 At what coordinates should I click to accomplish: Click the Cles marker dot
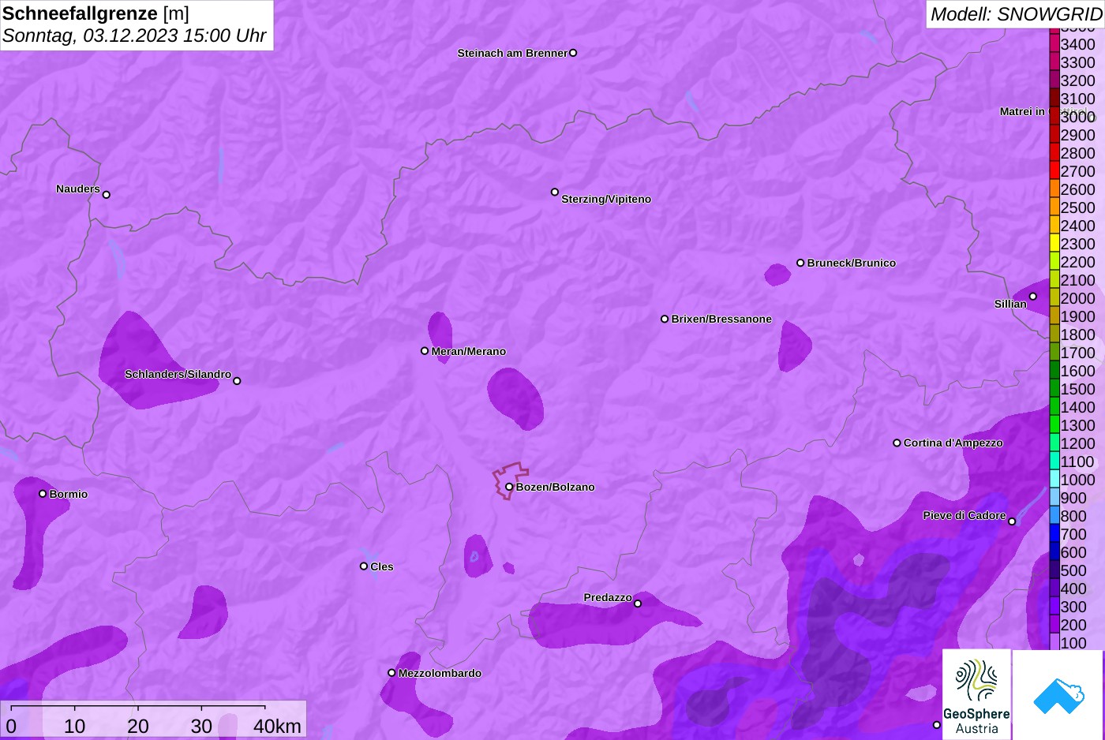364,566
